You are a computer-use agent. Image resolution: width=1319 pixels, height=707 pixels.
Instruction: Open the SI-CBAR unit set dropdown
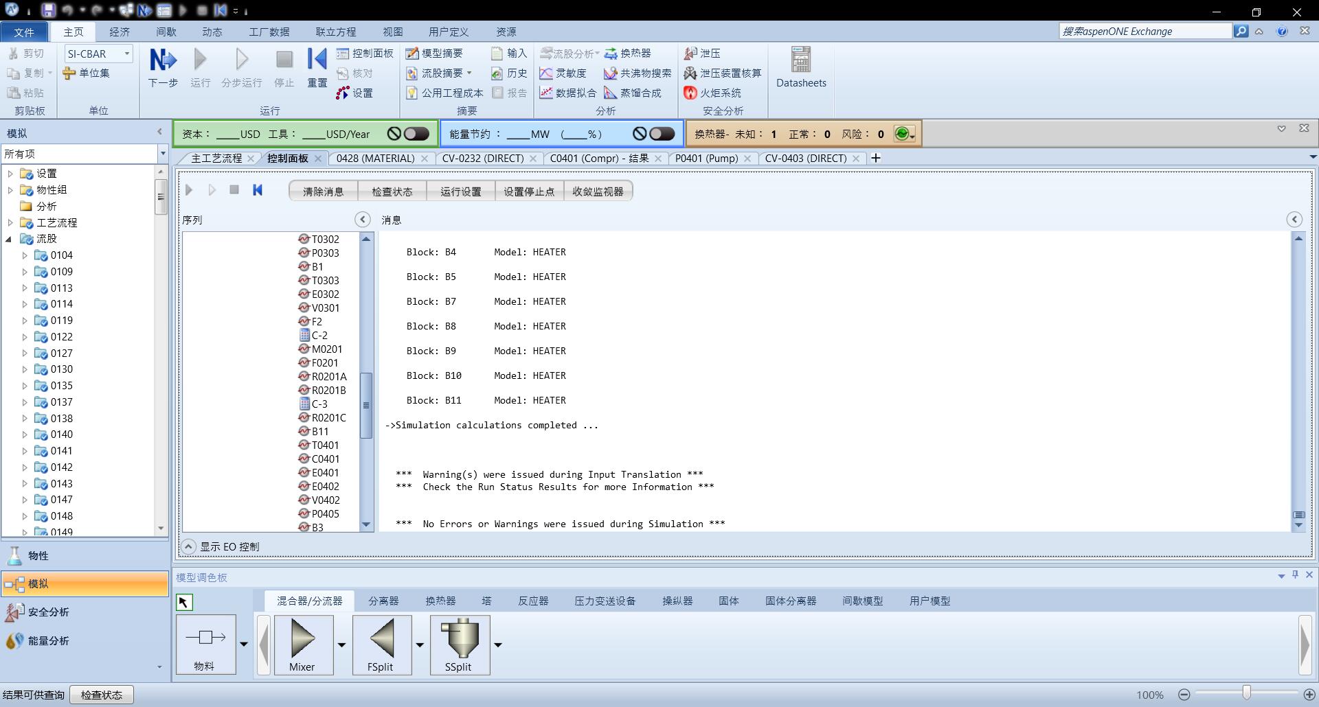(127, 54)
